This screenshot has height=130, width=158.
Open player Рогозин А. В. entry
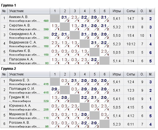(x=19, y=123)
